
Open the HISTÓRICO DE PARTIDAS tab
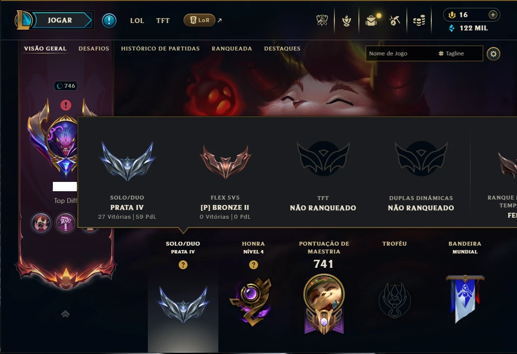click(x=160, y=49)
